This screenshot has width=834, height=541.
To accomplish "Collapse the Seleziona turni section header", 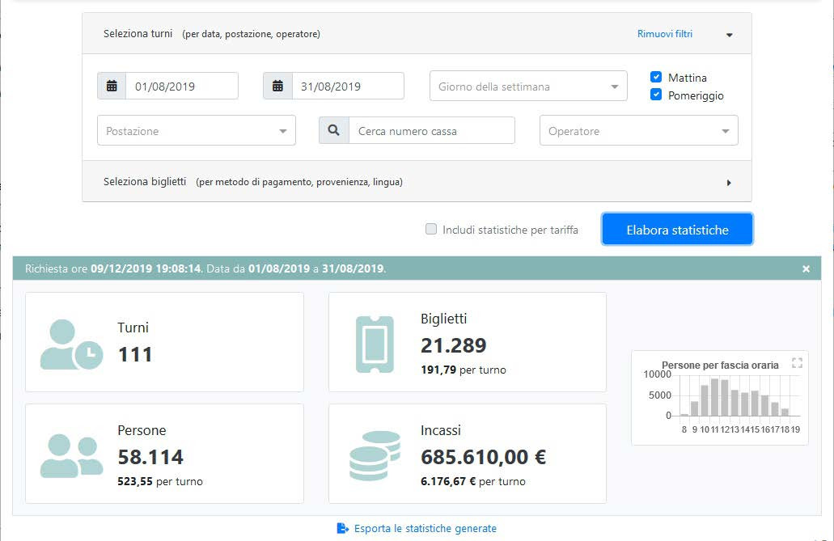I will point(729,35).
